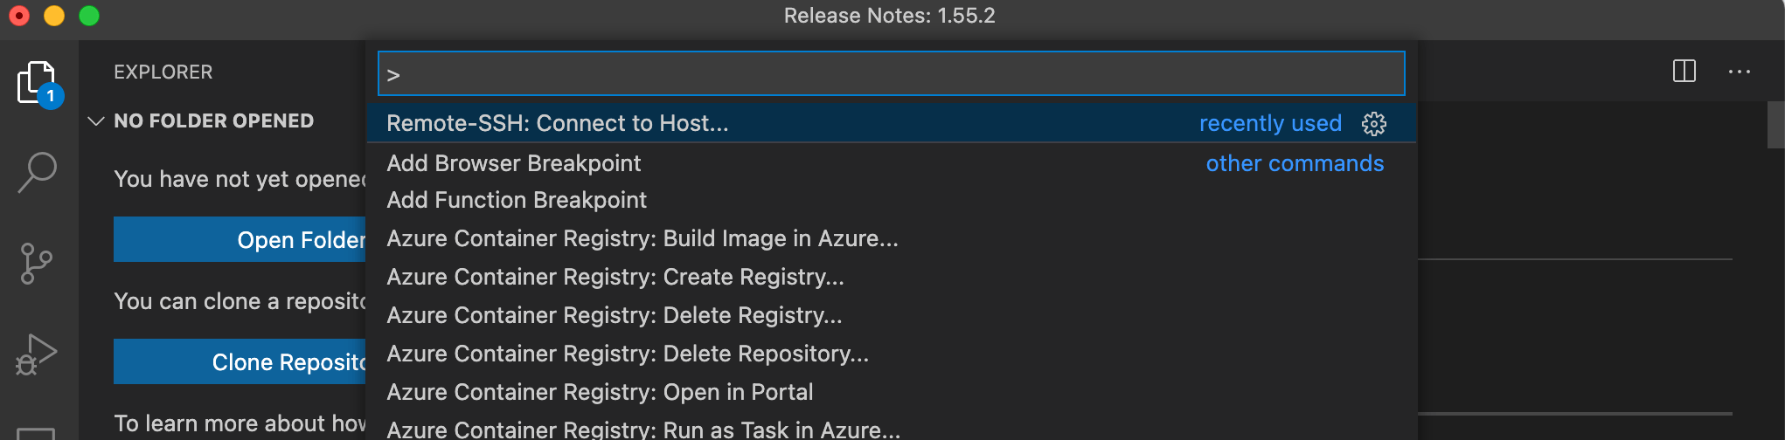Click the Split Editor Right icon
This screenshot has width=1785, height=440.
pyautogui.click(x=1684, y=72)
